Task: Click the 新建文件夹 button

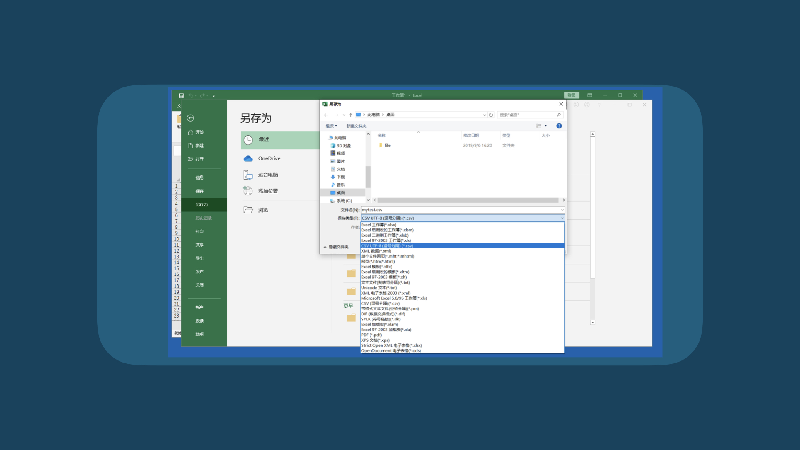Action: pos(356,126)
